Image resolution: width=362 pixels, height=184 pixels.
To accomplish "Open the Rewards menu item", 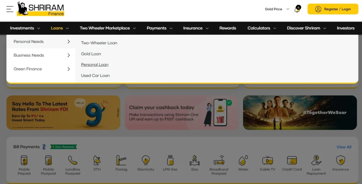I will pos(228,28).
